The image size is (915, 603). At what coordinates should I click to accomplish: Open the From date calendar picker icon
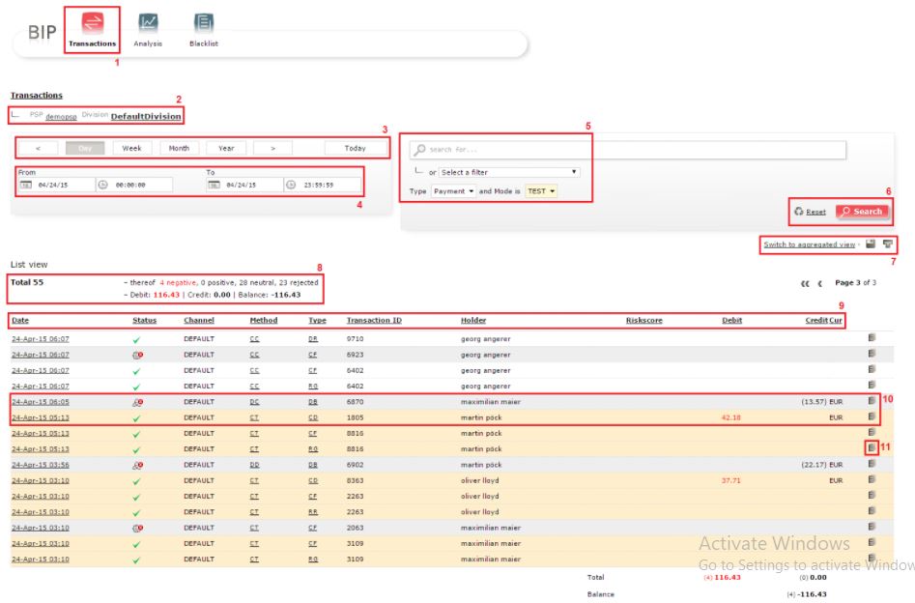26,185
